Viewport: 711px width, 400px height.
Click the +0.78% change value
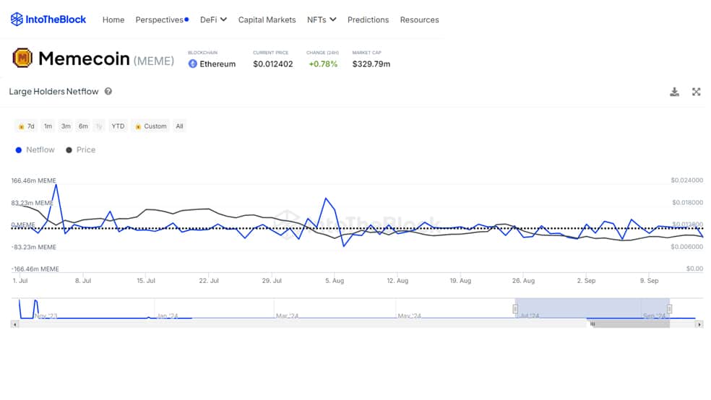[x=323, y=64]
